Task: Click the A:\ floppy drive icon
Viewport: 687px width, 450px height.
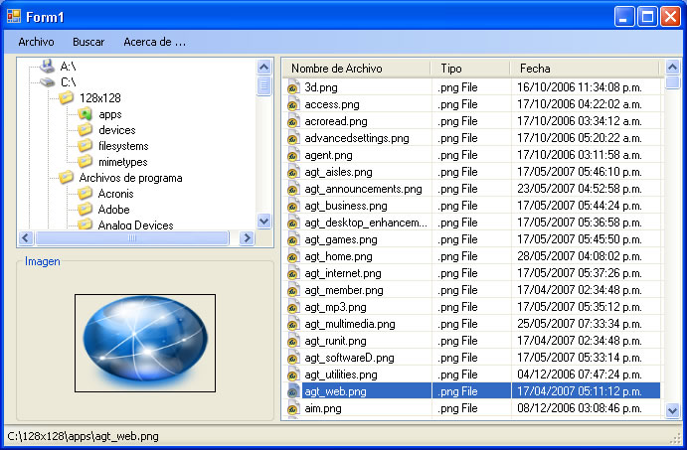Action: click(47, 67)
